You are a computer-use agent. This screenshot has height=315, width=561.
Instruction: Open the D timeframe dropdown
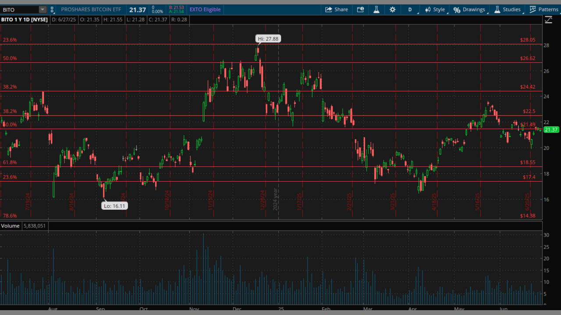click(410, 10)
